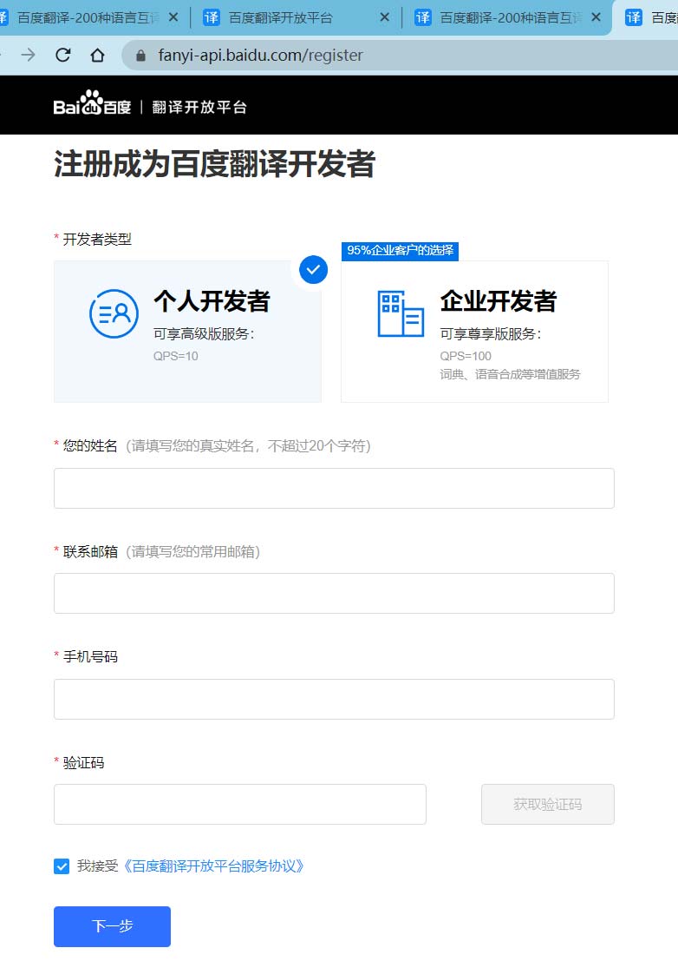Click the 个人开发者 person icon

114,313
